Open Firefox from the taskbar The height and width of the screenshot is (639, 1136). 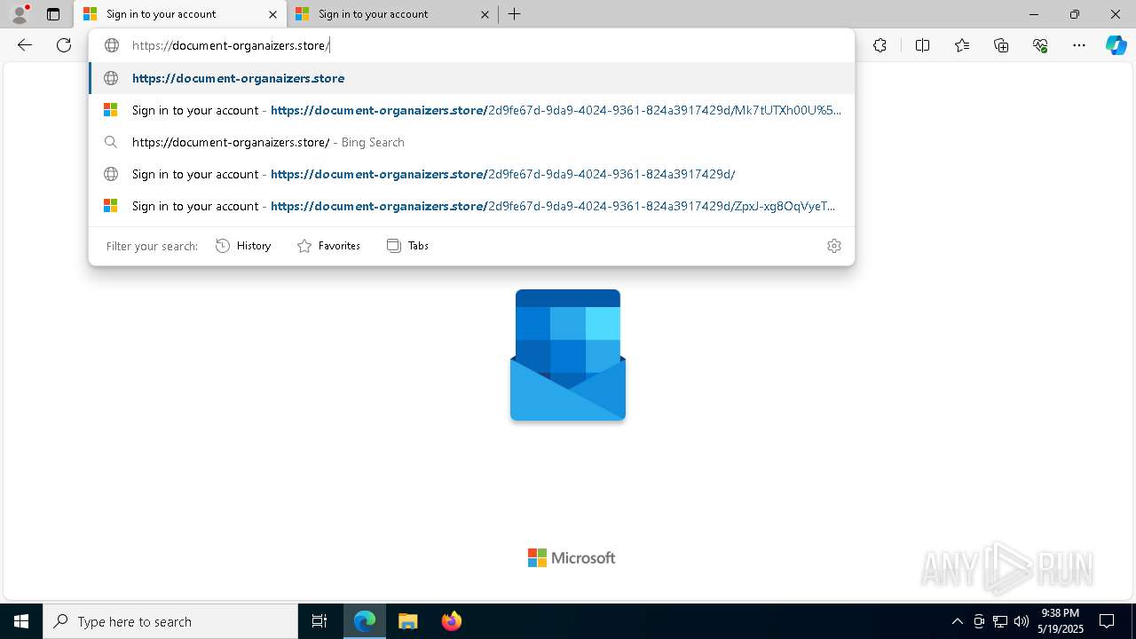coord(451,621)
